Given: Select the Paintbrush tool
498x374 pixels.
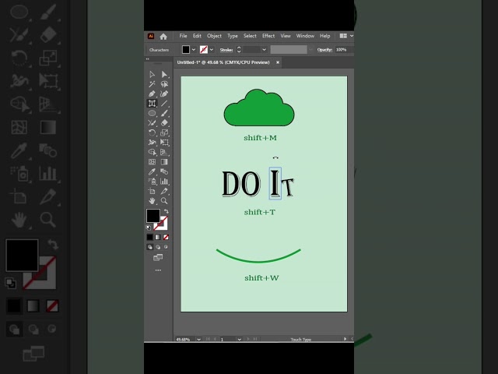Looking at the screenshot, I should point(164,113).
